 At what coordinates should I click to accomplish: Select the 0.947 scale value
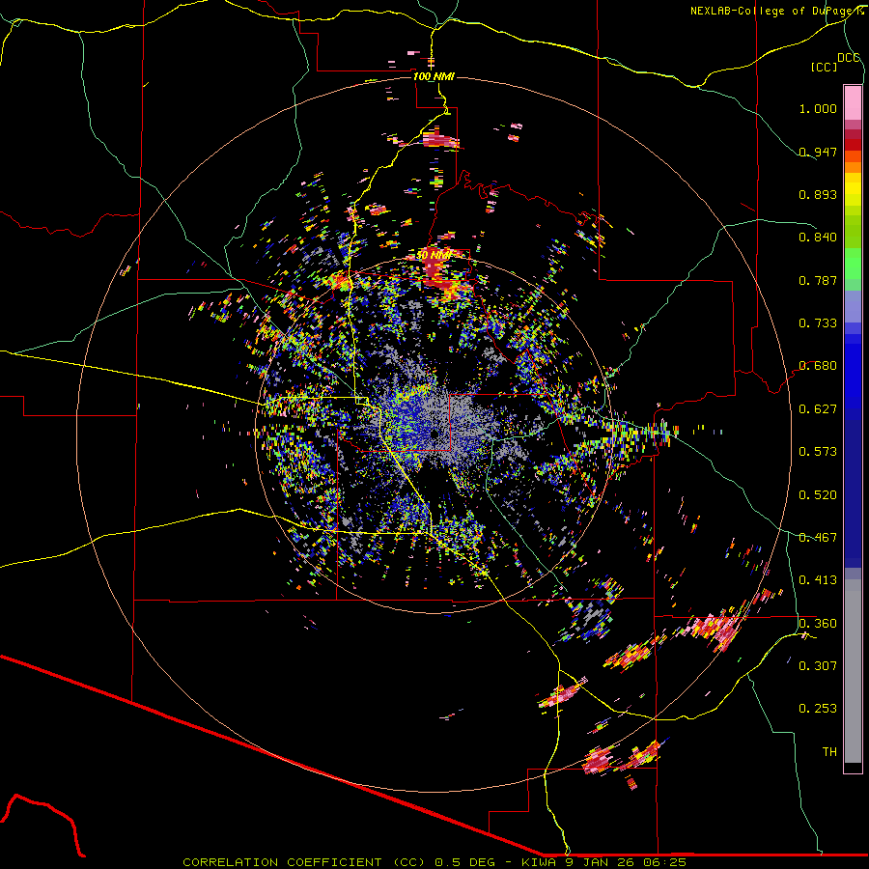818,152
